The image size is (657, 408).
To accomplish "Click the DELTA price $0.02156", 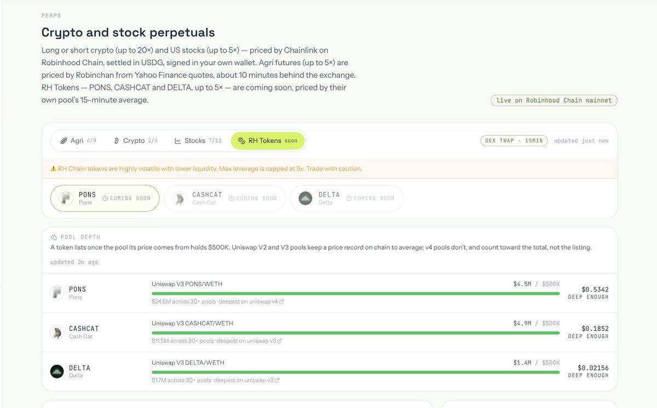I will (x=593, y=368).
